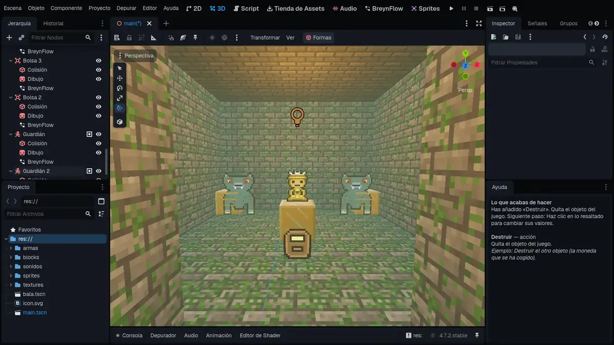The height and width of the screenshot is (345, 614).
Task: Open the Escena menu
Action: 13,8
